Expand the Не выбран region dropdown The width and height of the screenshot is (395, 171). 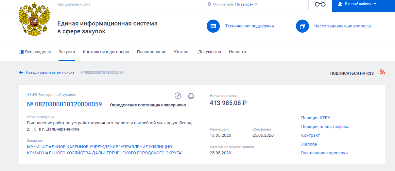pyautogui.click(x=246, y=4)
